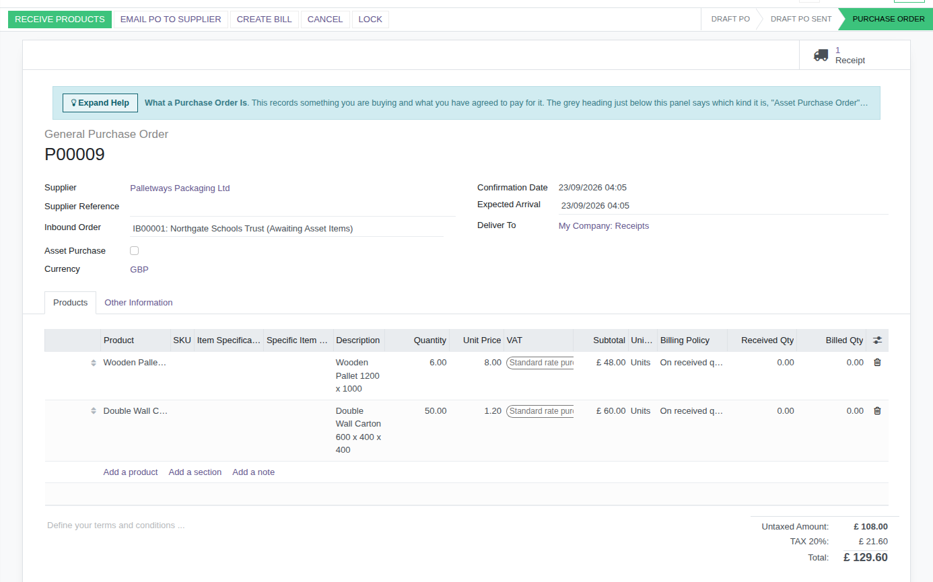
Task: Open the optional columns settings icon
Action: pos(877,340)
